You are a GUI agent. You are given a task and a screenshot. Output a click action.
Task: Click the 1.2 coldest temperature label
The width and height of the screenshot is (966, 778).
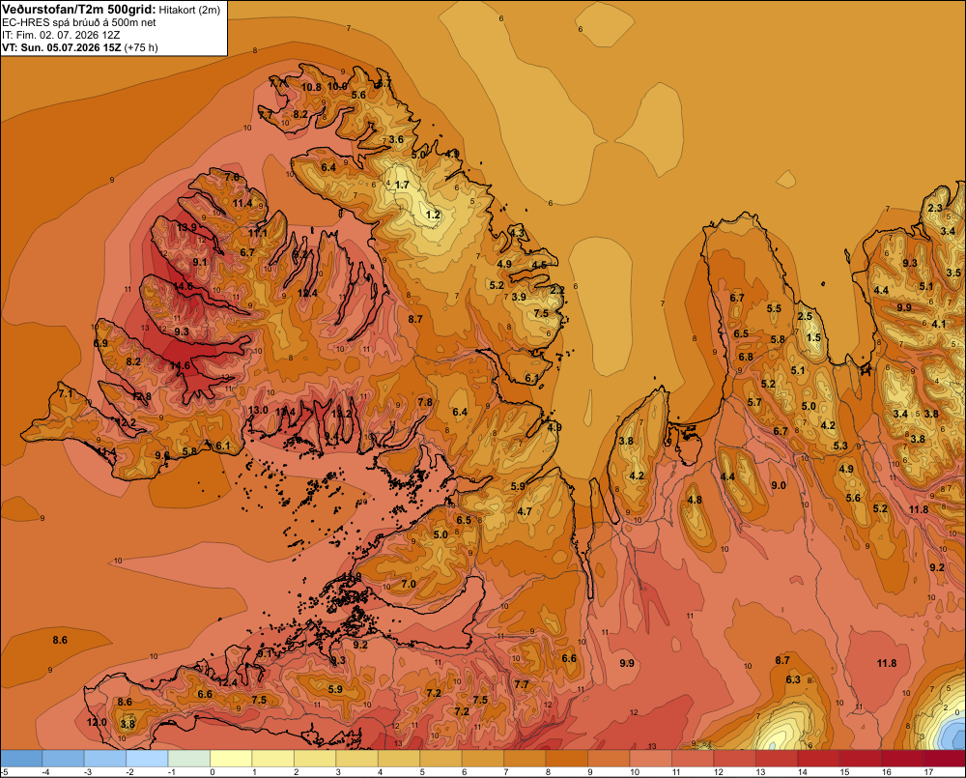point(433,215)
